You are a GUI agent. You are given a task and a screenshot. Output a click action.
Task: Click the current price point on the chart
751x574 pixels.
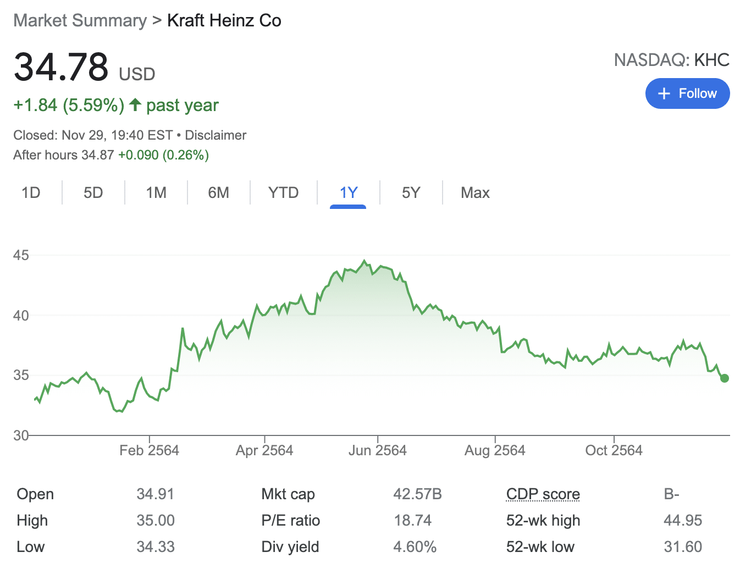(724, 378)
